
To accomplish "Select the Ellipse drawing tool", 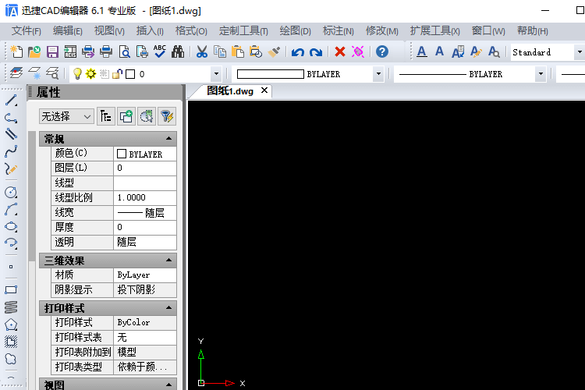I will pyautogui.click(x=11, y=226).
